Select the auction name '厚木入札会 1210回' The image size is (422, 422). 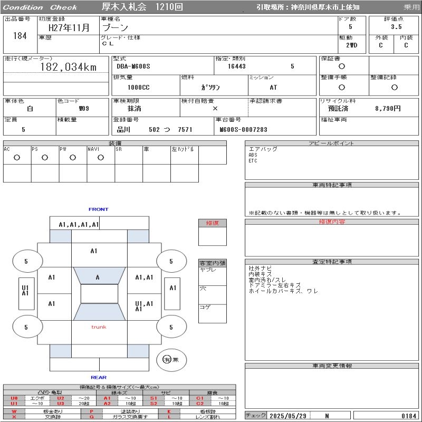pos(142,7)
